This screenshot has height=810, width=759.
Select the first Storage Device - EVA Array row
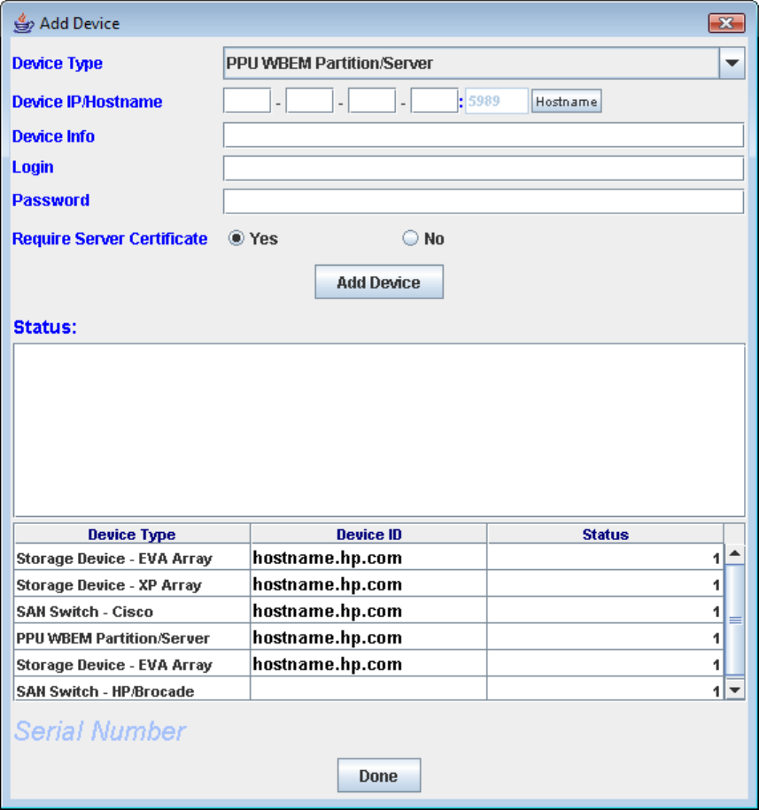(368, 558)
